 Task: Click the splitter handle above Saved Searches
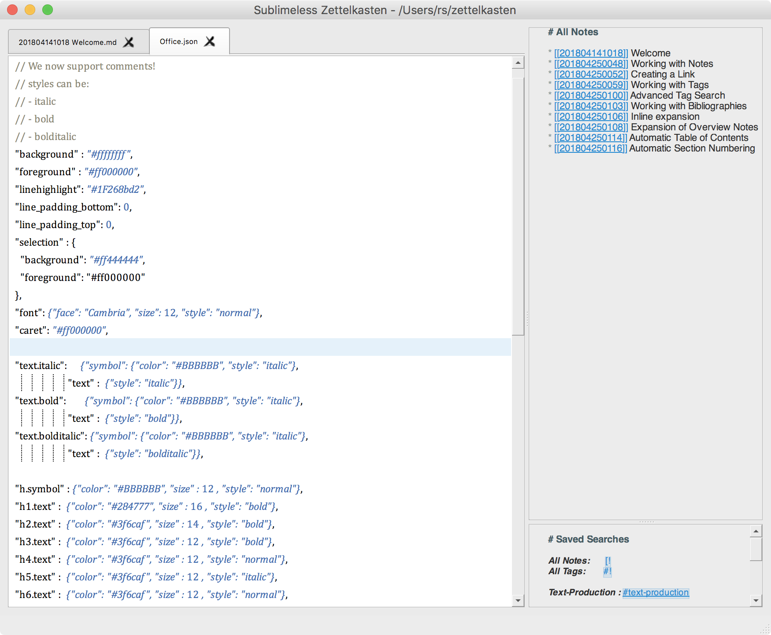pos(646,522)
